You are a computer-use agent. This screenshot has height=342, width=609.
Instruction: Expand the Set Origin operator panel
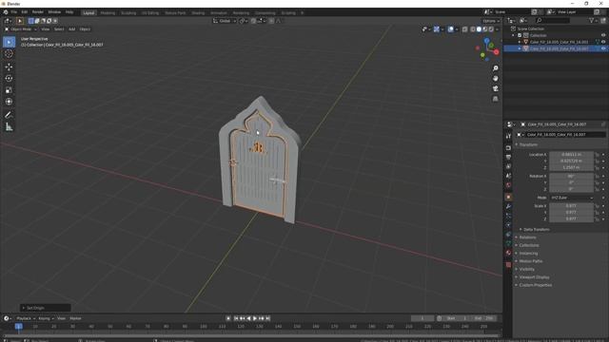(45, 308)
